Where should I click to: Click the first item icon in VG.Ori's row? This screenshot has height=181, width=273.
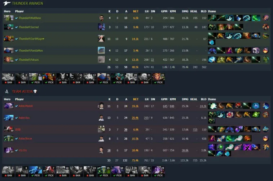point(212,147)
